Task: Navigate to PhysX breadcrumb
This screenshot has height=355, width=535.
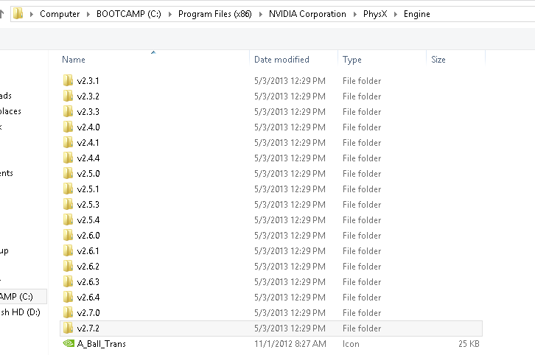Action: coord(375,14)
